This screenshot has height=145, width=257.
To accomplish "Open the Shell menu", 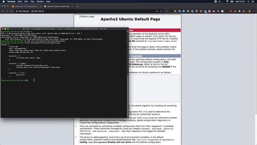I will click(x=20, y=2).
